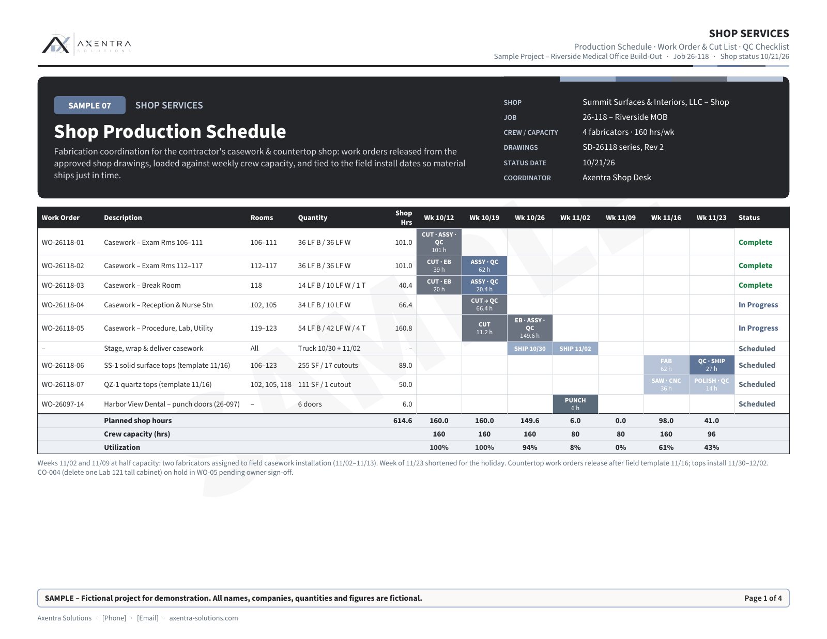The width and height of the screenshot is (827, 639).
Task: Click the SD-26118 series, Rev 2 value
Action: tap(623, 147)
